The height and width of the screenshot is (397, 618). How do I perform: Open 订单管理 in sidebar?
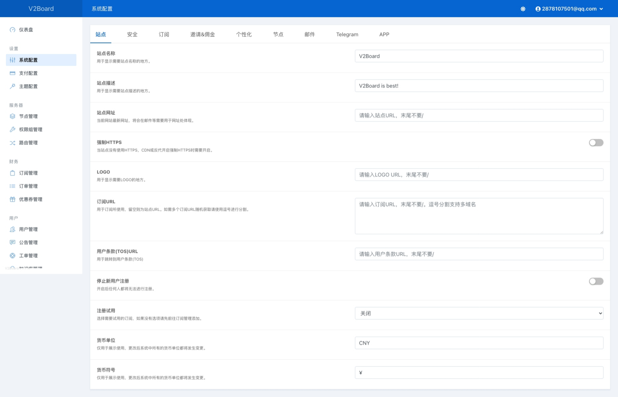coord(41,186)
